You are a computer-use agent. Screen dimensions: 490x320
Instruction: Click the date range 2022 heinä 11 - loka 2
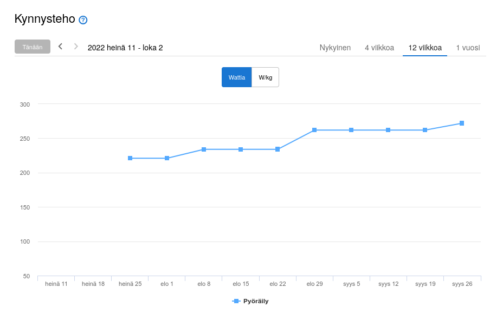[x=125, y=48]
